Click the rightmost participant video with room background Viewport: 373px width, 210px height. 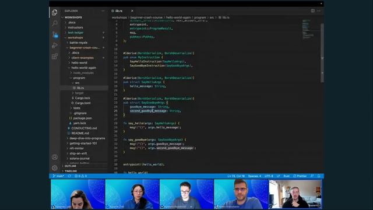pos(295,194)
